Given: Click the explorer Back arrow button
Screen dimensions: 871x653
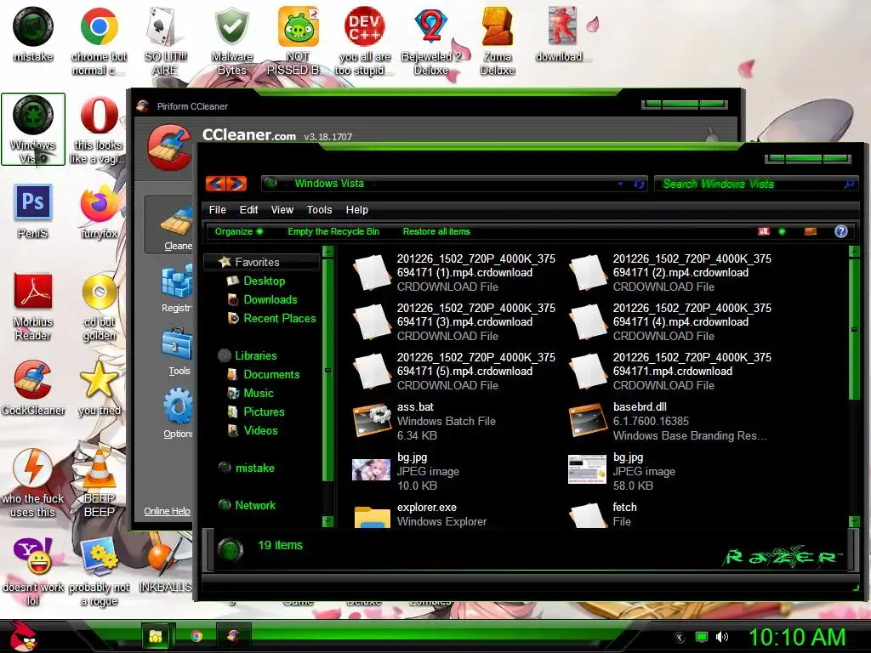Looking at the screenshot, I should pos(216,184).
